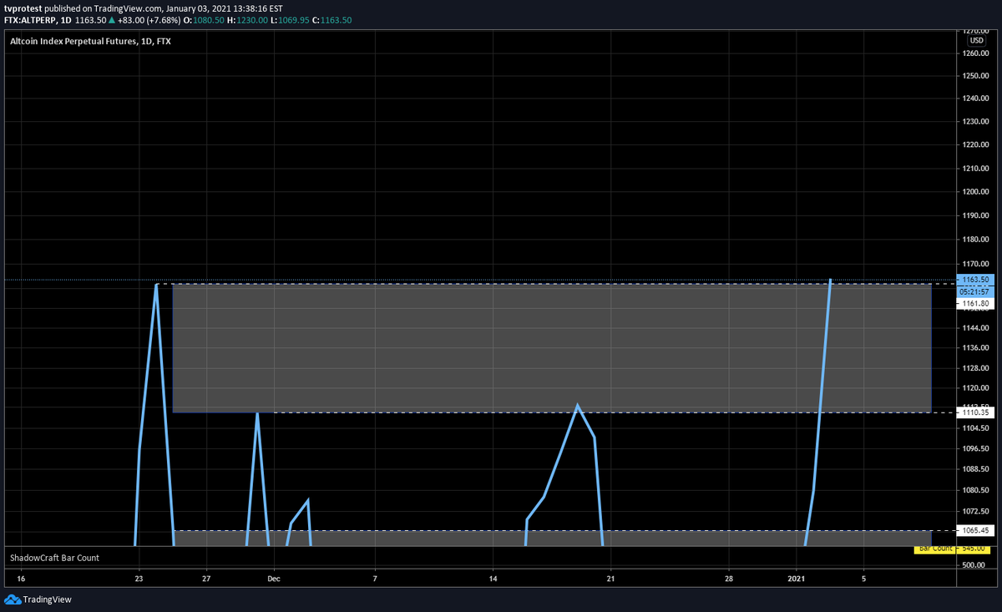Click the +83.00 (+7.68%) change value
The width and height of the screenshot is (1002, 612).
pos(151,19)
